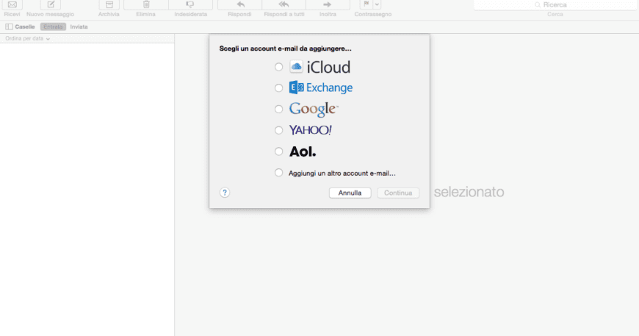Click the Archivia box icon
Viewport: 639px width, 336px height.
coord(109,5)
